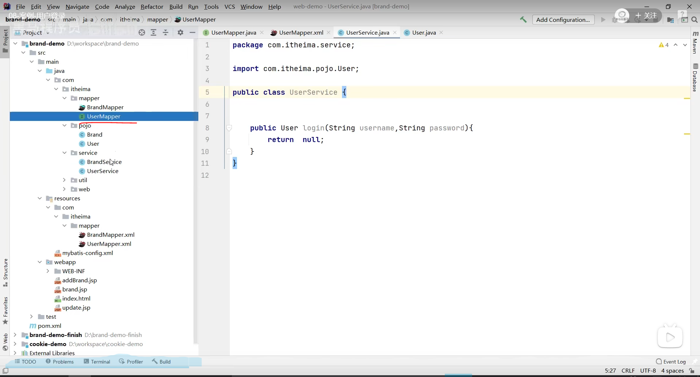Open the Build menu

pos(176,7)
